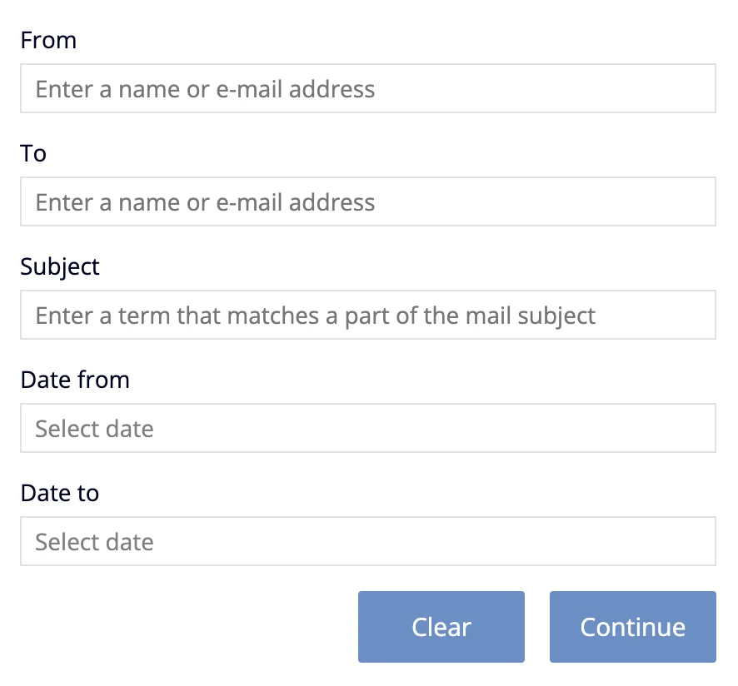Place cursor in the mail subject term box
Viewport: 738px width, 686px height.
(367, 315)
